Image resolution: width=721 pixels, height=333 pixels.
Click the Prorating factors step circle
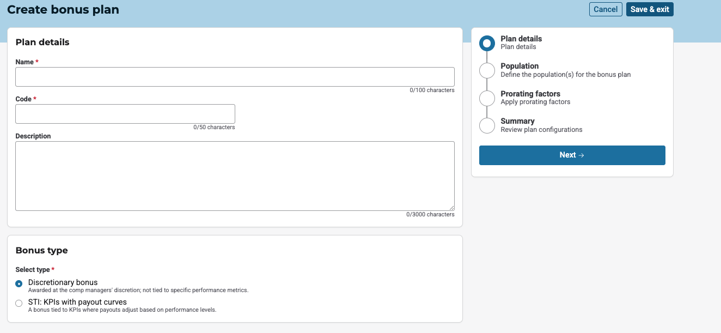point(487,98)
